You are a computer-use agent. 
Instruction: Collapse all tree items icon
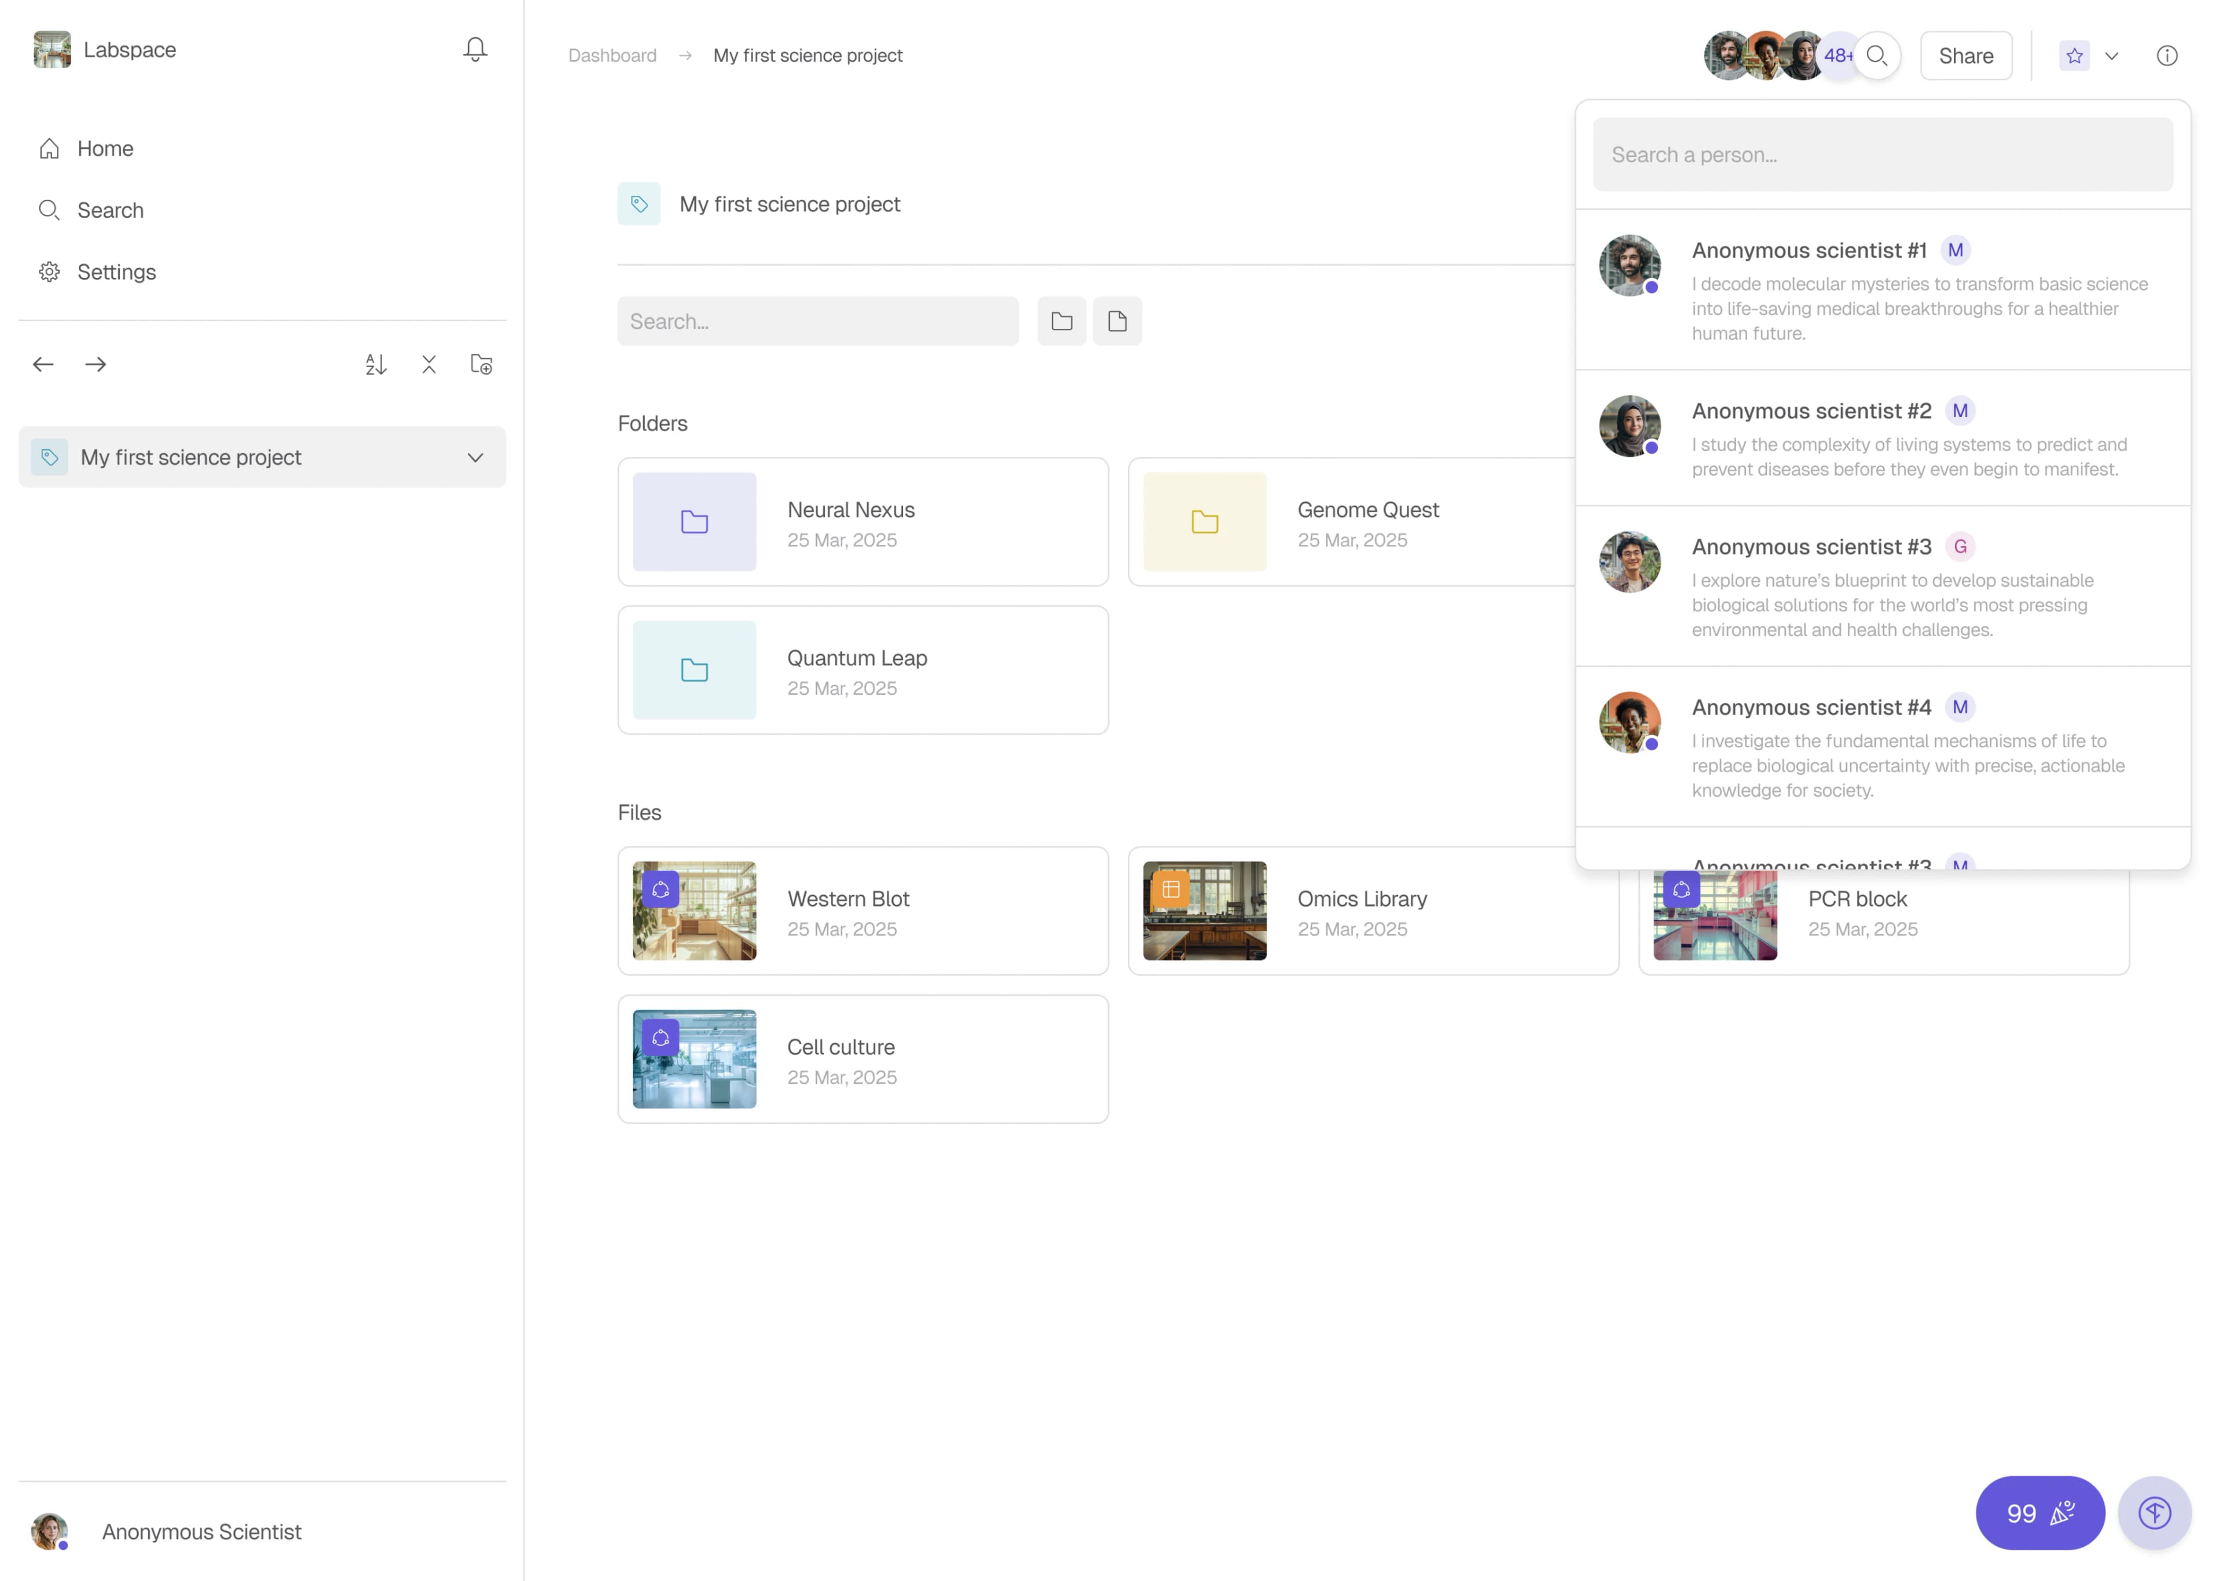429,364
